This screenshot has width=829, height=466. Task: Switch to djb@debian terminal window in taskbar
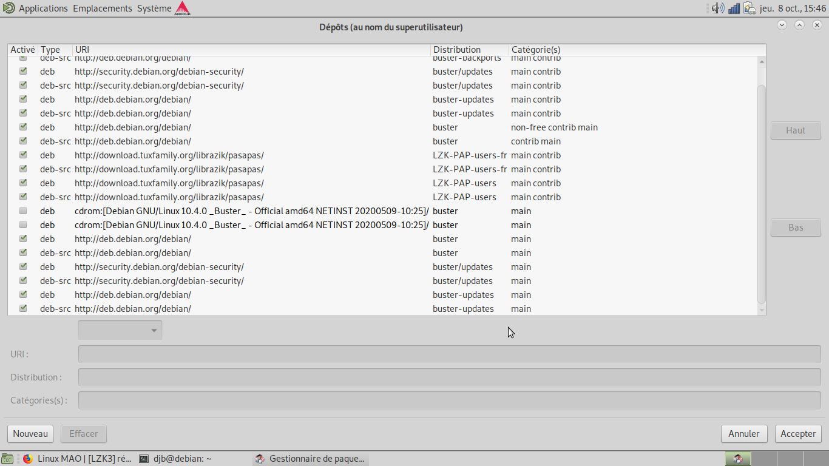tap(193, 459)
